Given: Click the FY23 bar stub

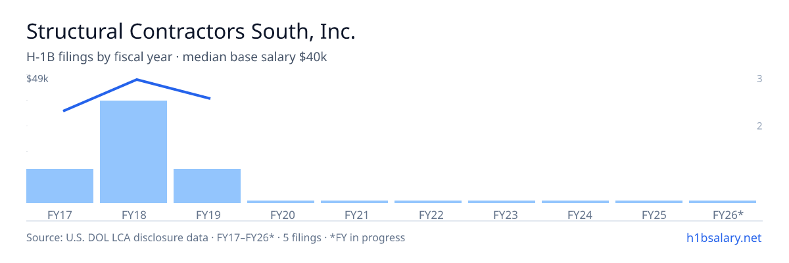Looking at the screenshot, I should (x=502, y=202).
